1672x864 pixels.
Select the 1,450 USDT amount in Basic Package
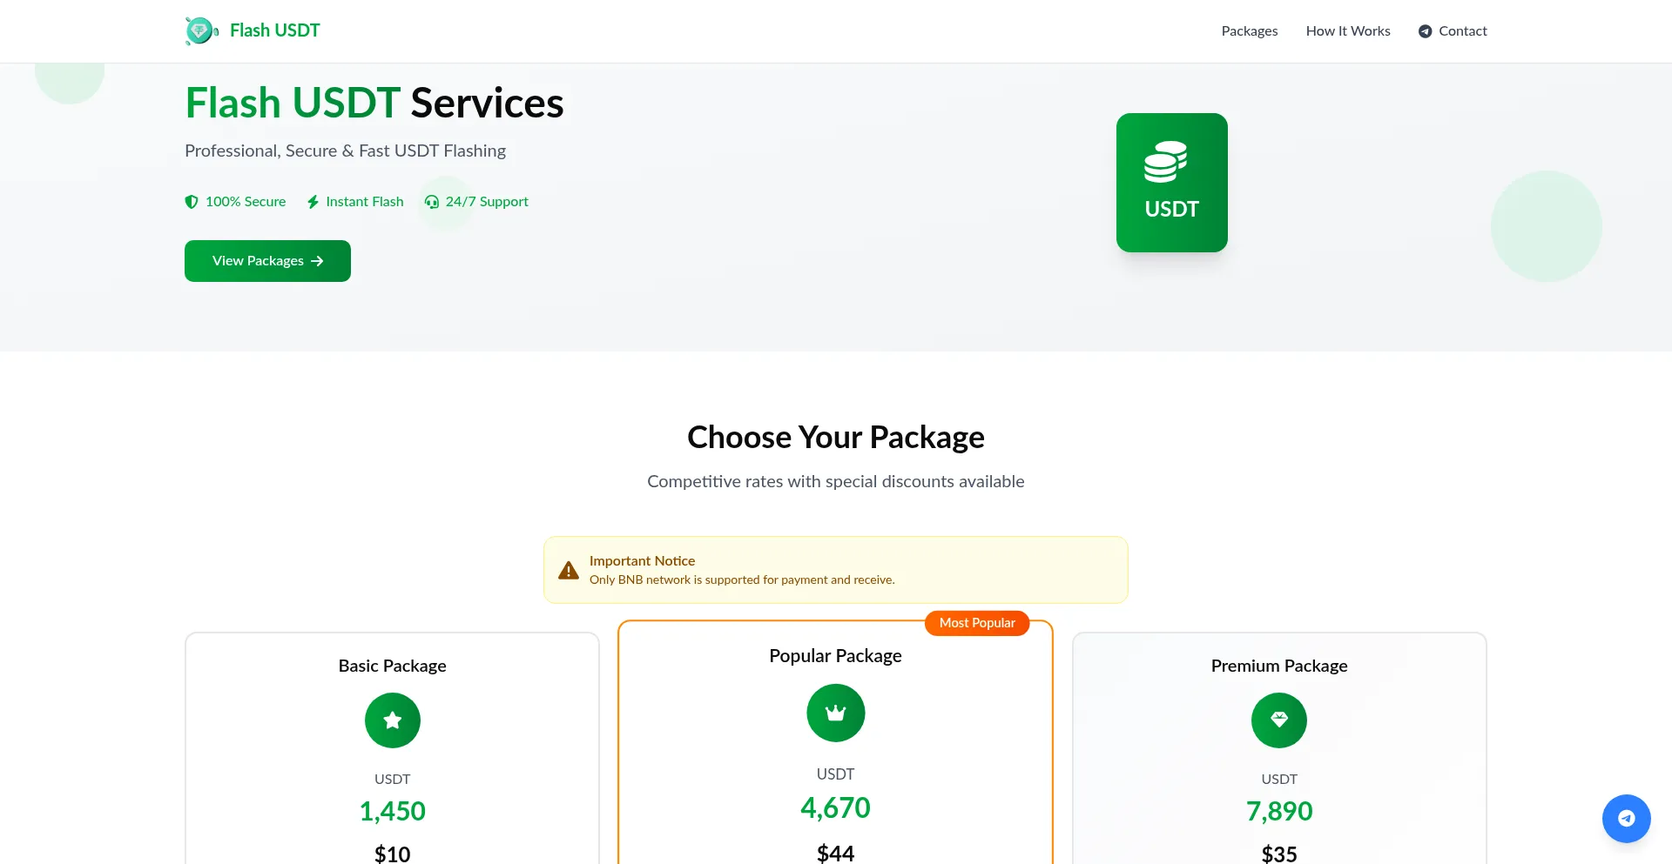[392, 811]
